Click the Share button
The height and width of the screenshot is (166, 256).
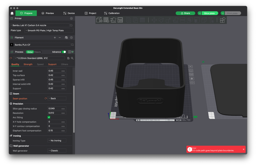[x=185, y=13]
